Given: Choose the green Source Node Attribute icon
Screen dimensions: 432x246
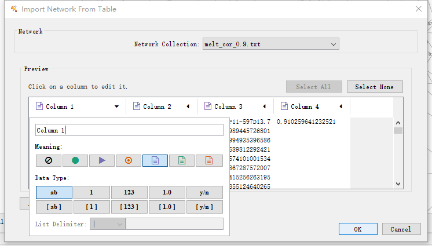Looking at the screenshot, I should [182, 160].
